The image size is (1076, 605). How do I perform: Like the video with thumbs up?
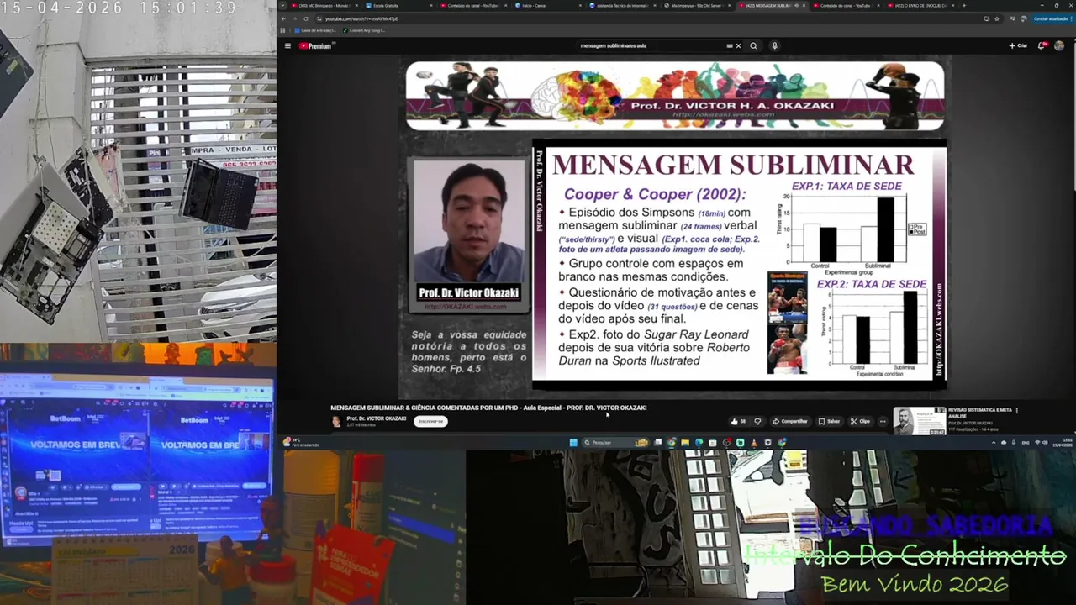click(x=737, y=421)
